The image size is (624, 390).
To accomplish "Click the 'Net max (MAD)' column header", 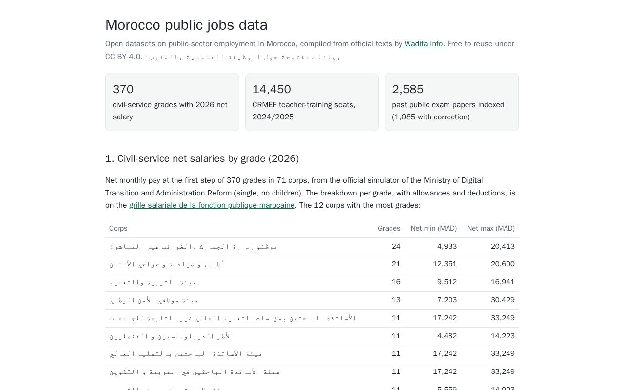I will (491, 228).
